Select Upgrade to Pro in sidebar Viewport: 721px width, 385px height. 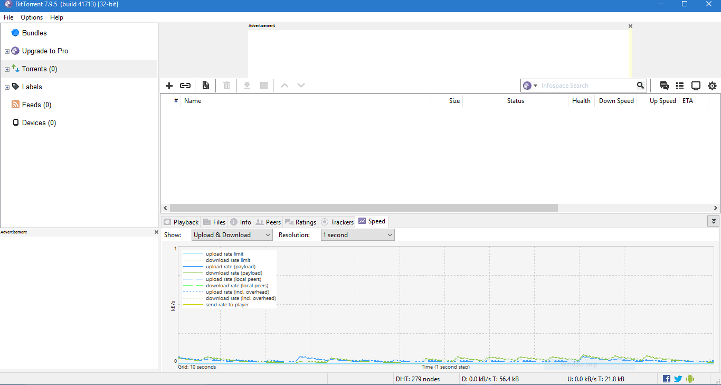tap(45, 51)
